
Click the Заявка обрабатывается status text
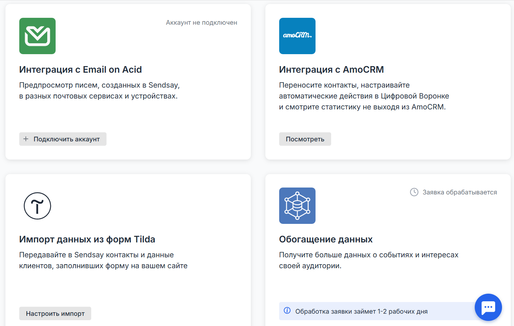(x=459, y=192)
